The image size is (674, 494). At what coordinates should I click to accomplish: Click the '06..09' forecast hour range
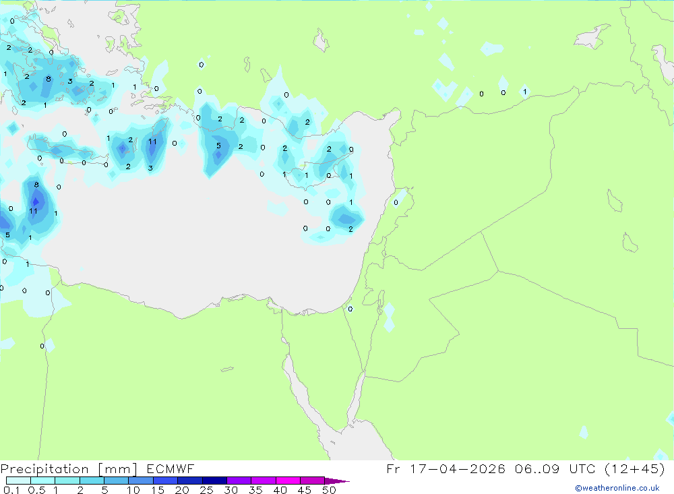tap(537, 468)
